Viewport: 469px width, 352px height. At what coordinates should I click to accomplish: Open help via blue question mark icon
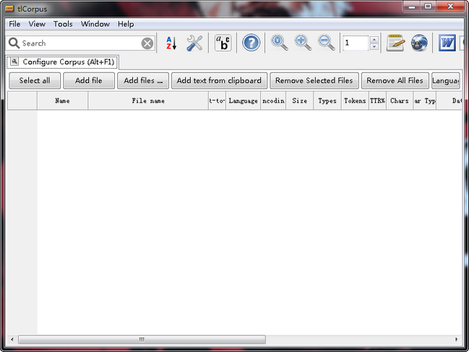tap(251, 43)
